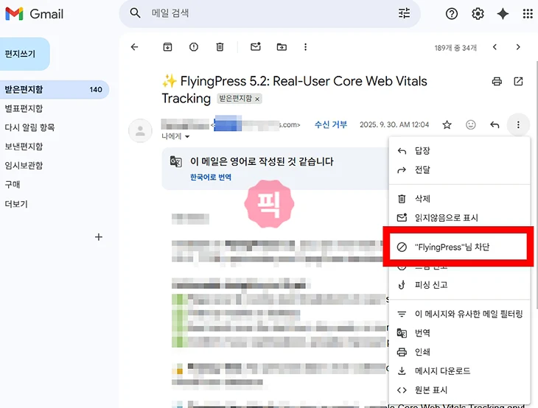Select 메시지 다운로드 menu item

[x=459, y=371]
